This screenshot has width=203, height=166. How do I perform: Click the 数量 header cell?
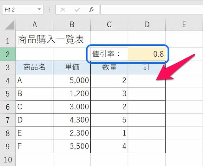(109, 67)
